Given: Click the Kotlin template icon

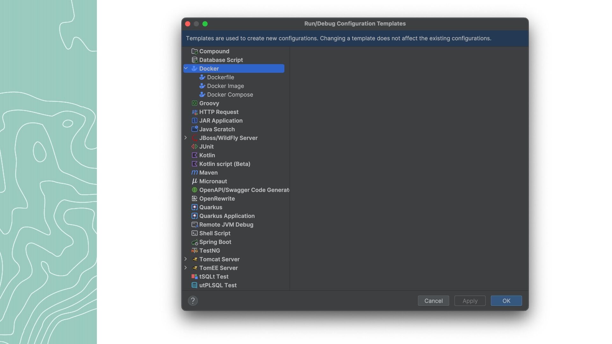Looking at the screenshot, I should tap(194, 155).
